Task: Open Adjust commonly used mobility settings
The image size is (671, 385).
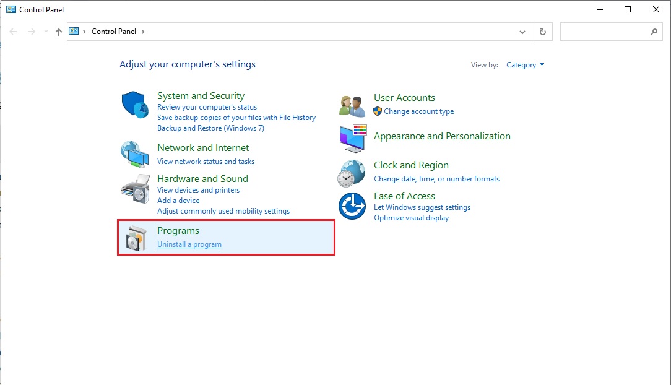Action: pyautogui.click(x=223, y=211)
